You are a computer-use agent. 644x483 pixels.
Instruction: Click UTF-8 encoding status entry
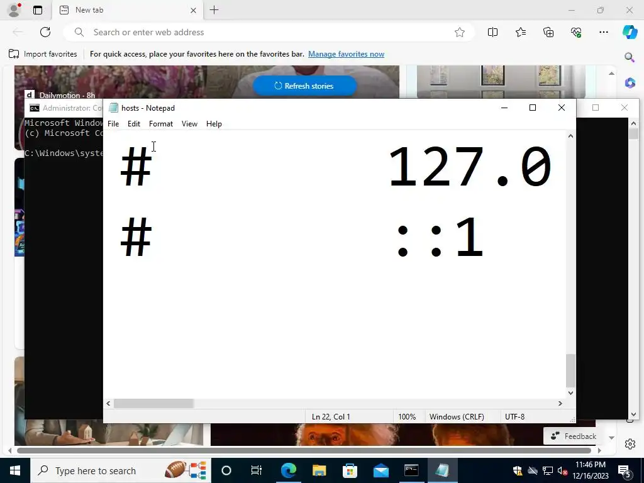click(x=514, y=417)
